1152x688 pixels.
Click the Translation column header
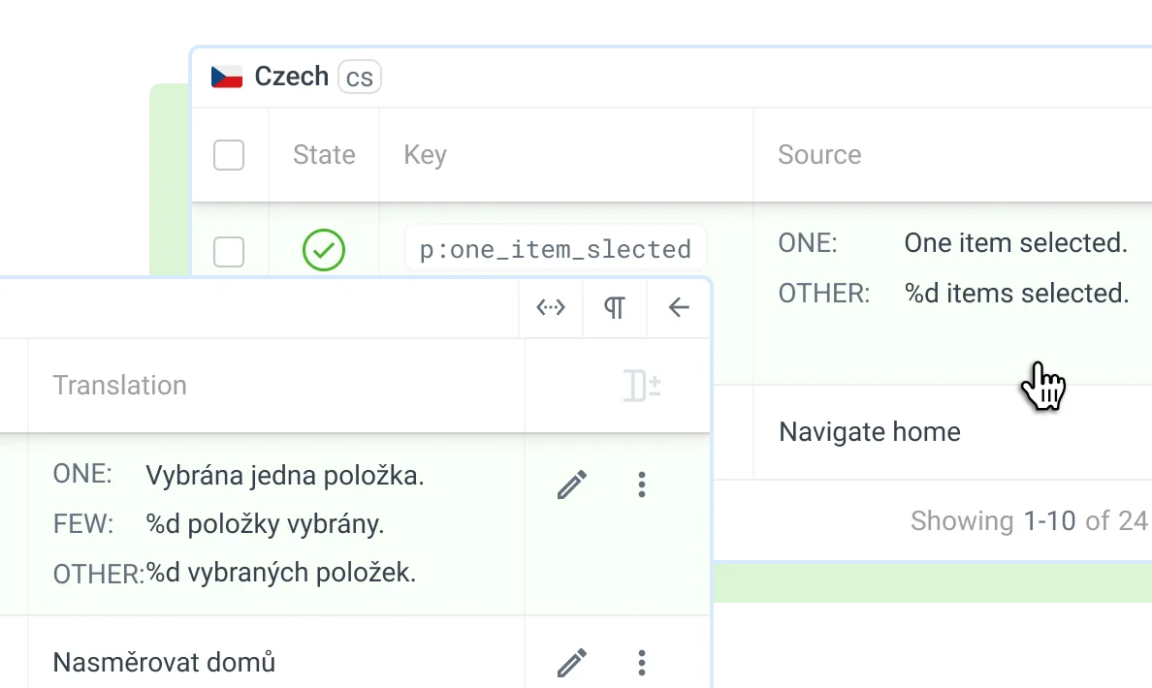pos(119,386)
